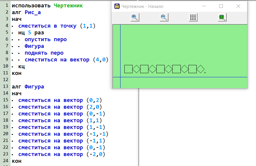Screen dimensions: 256x166
Task: Click 'сместиться на вектор (-1,-1)' line
Action: click(63, 134)
